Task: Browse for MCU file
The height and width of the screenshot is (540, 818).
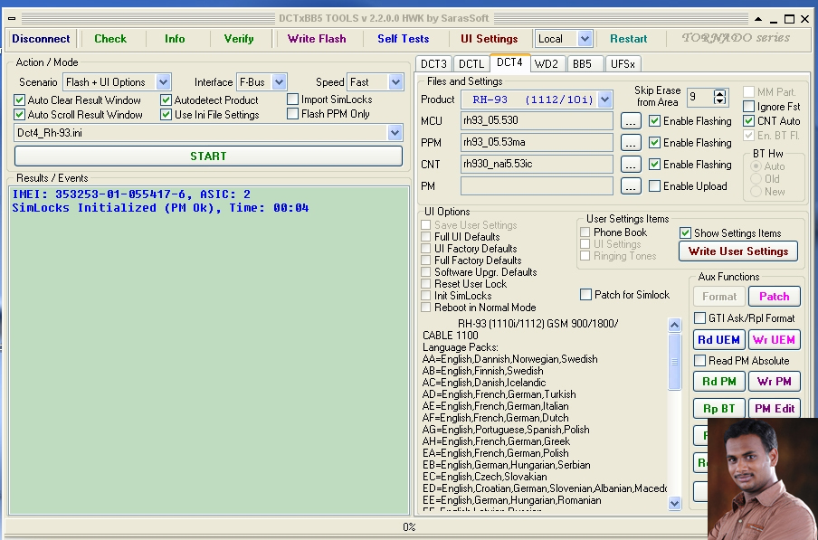Action: click(631, 121)
